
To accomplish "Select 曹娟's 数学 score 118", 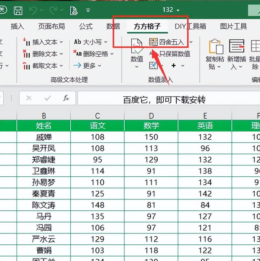I will click(151, 250).
